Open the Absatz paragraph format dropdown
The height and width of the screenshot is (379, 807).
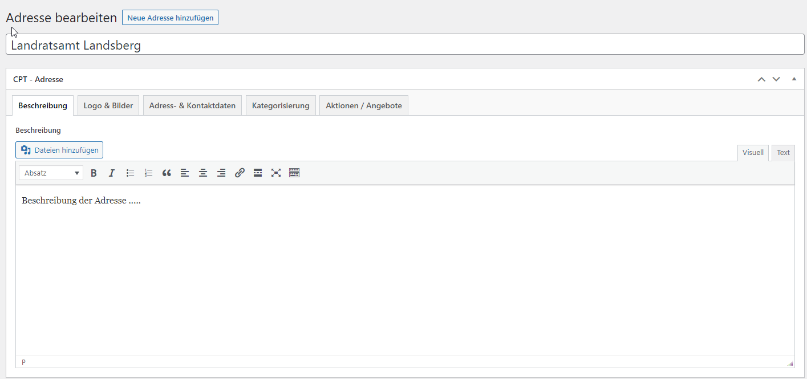(x=51, y=173)
